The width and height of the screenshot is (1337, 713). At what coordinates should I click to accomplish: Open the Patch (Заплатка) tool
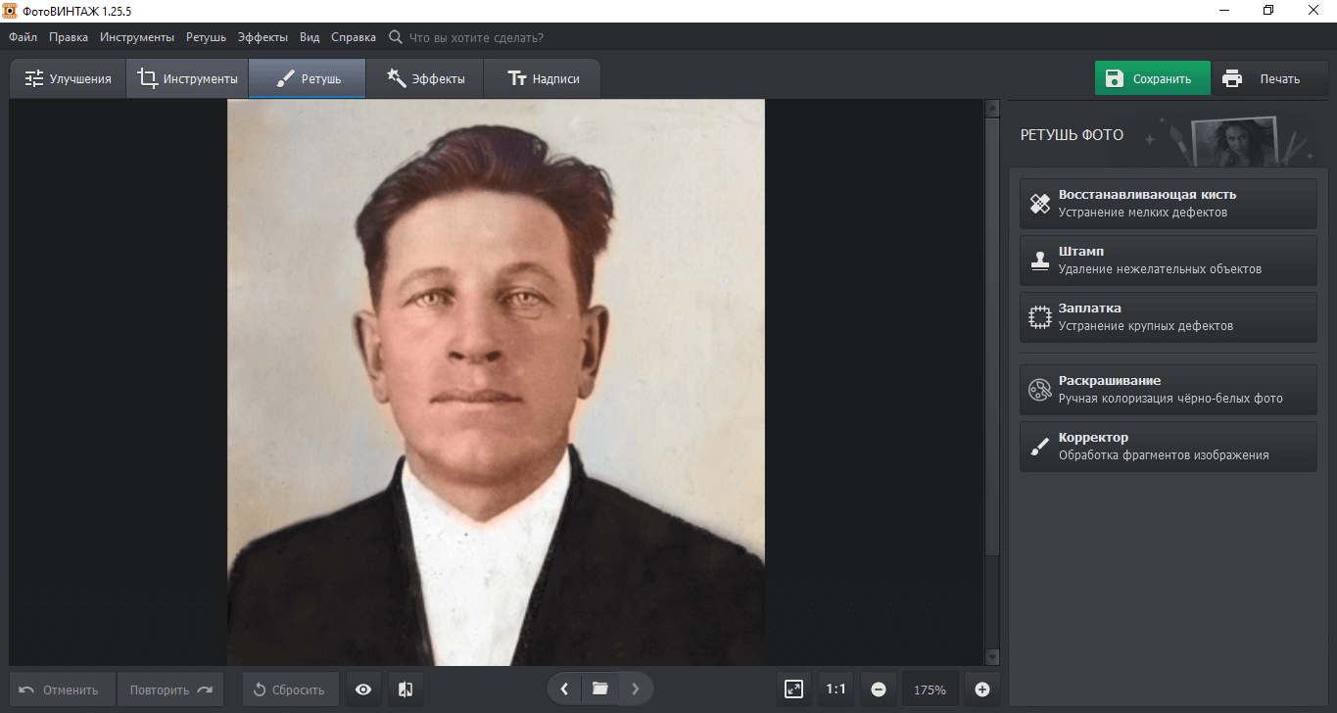(x=1168, y=317)
